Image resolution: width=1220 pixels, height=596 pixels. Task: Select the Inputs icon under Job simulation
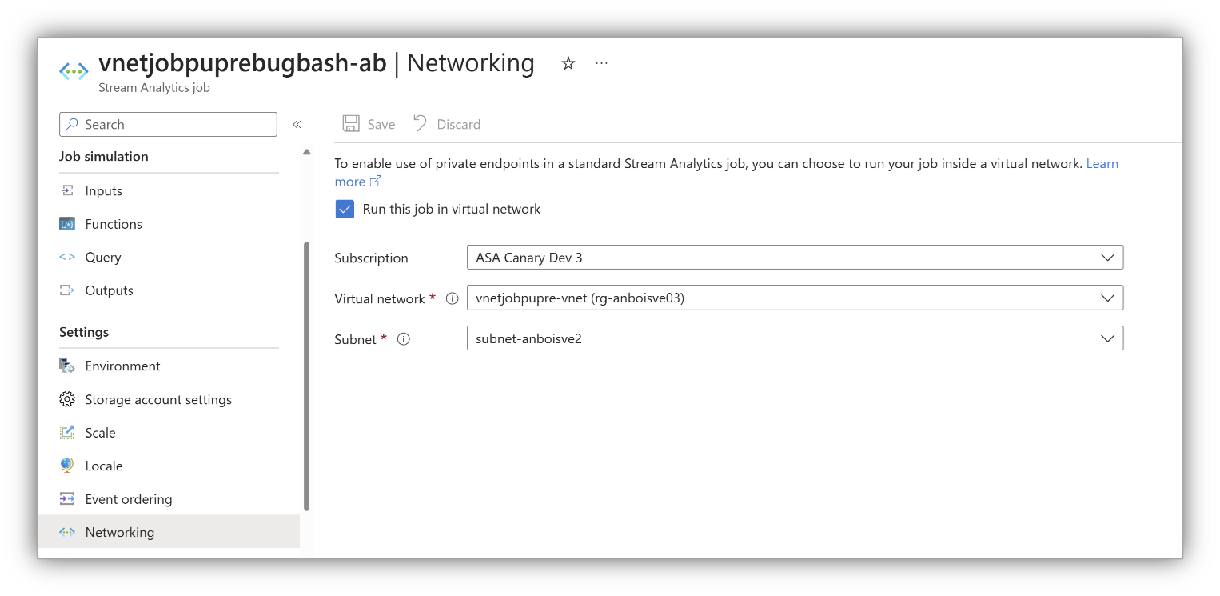pos(68,190)
